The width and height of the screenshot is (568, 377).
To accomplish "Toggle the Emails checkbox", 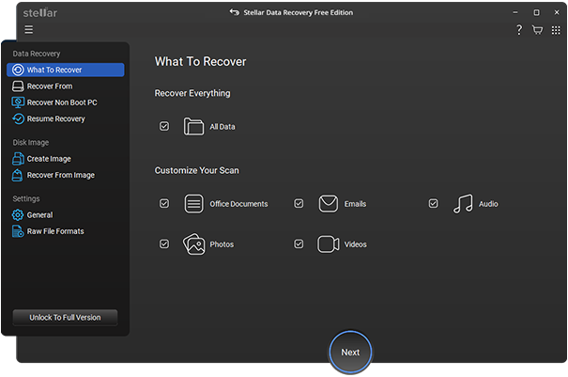I will (x=299, y=204).
